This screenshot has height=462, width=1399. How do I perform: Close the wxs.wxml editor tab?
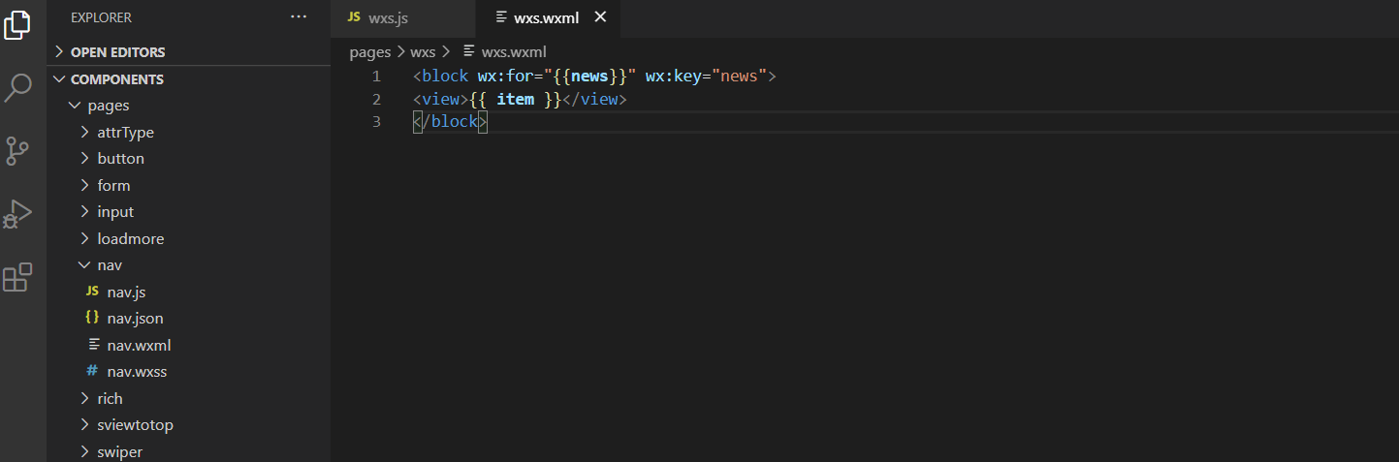[x=600, y=17]
